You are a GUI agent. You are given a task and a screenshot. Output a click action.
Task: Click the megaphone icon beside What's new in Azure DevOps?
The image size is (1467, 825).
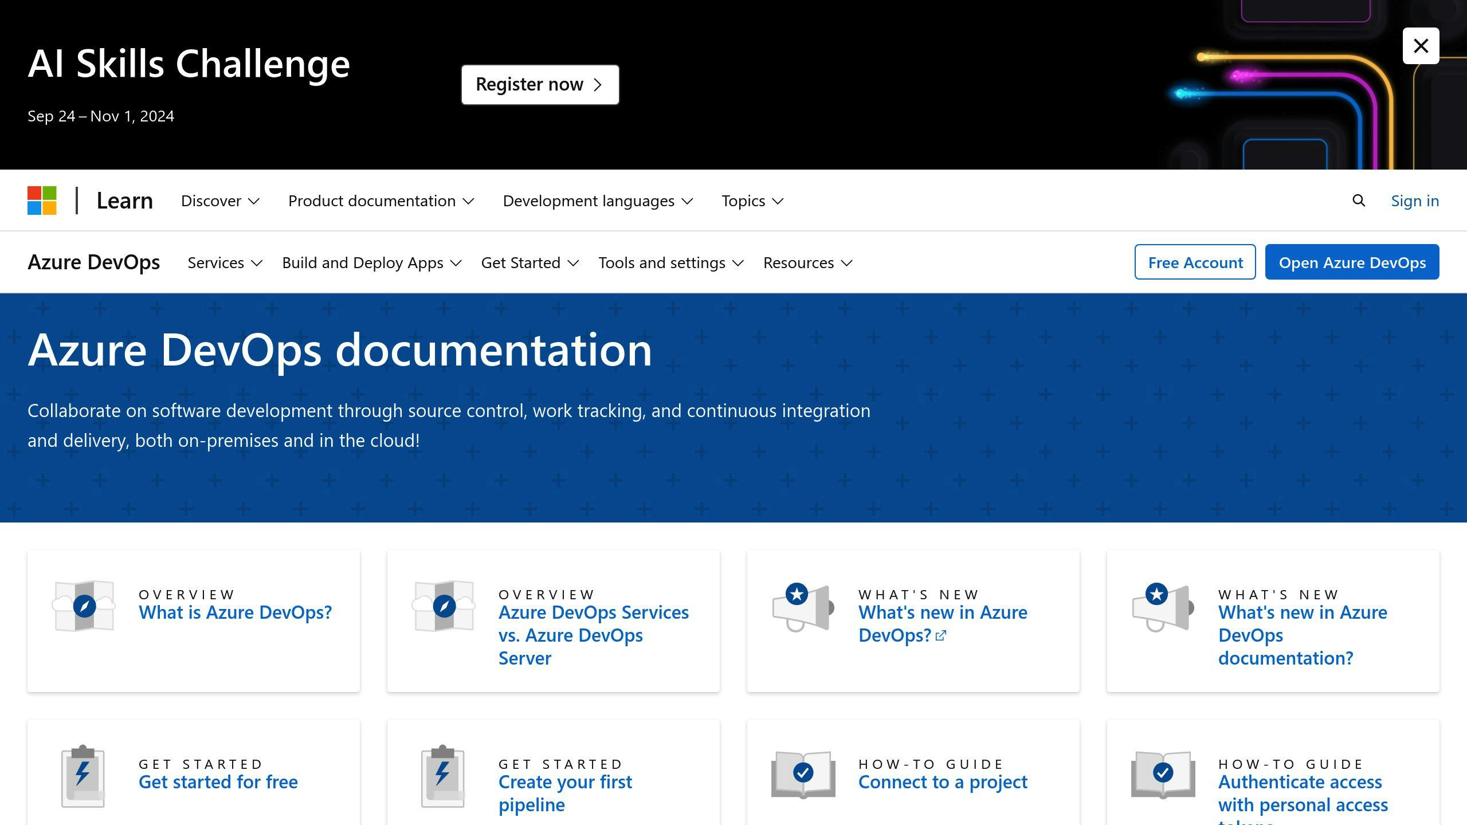pos(803,607)
